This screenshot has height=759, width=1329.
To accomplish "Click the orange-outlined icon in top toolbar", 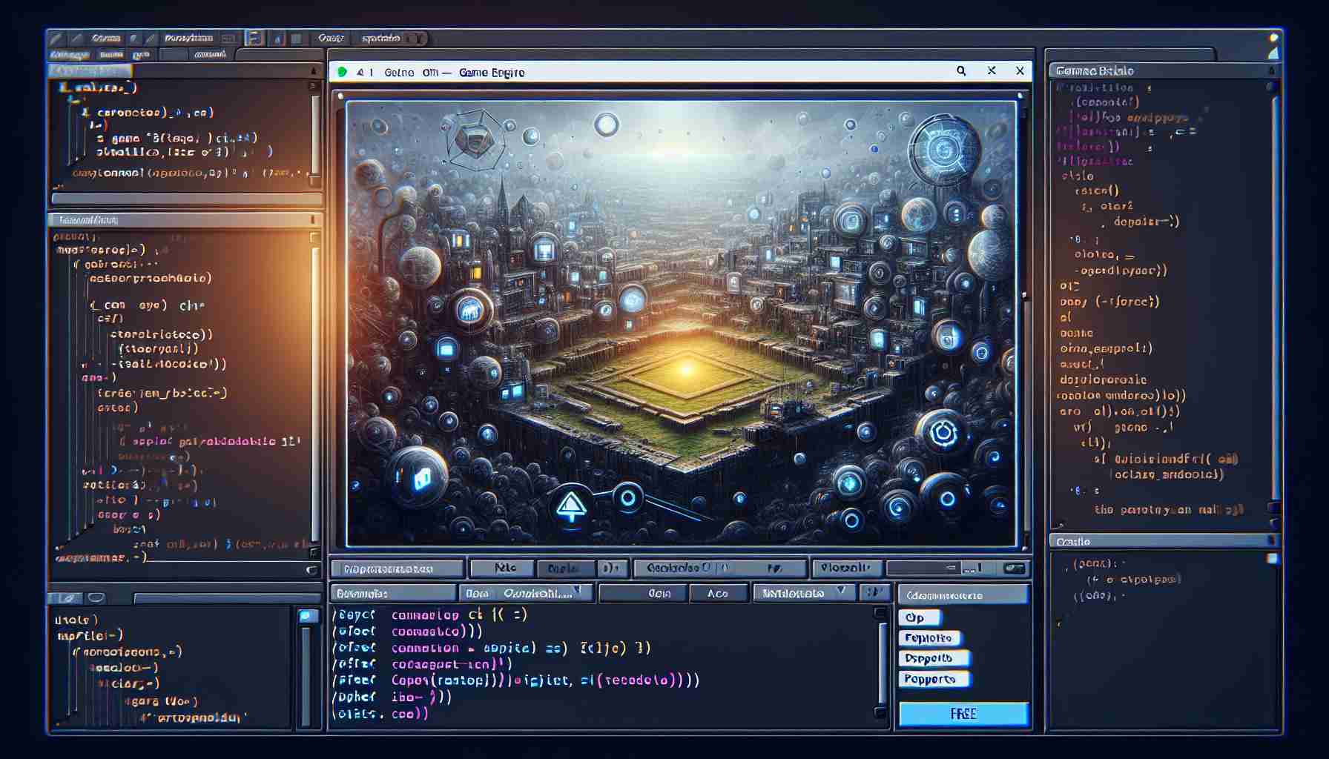I will click(254, 38).
